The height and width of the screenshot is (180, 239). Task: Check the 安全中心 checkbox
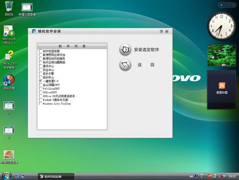click(40, 70)
